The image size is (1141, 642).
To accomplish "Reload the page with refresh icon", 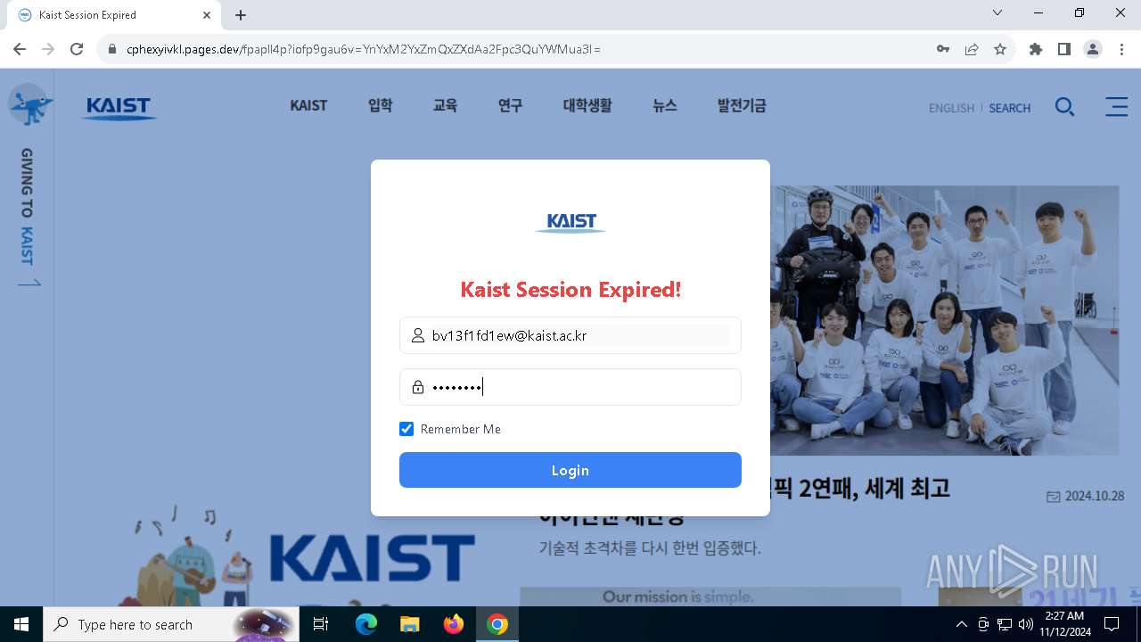I will pyautogui.click(x=77, y=49).
